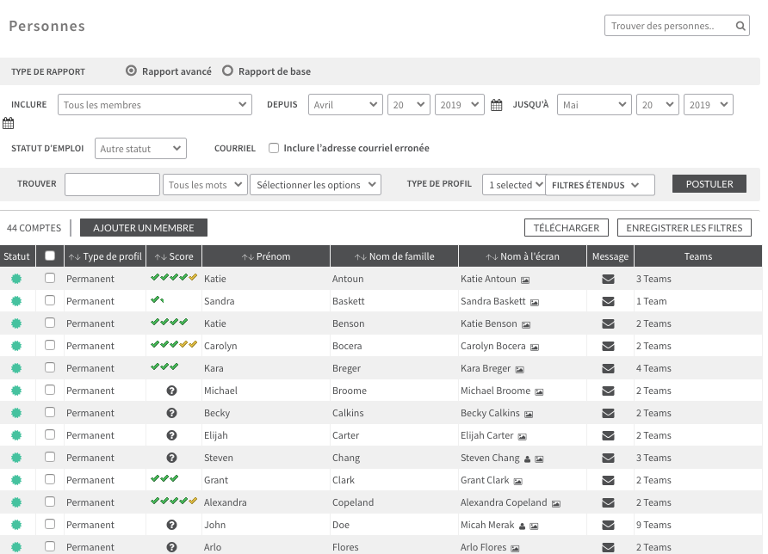768x554 pixels.
Task: Click the person icon next to Steven Chang
Action: (527, 459)
